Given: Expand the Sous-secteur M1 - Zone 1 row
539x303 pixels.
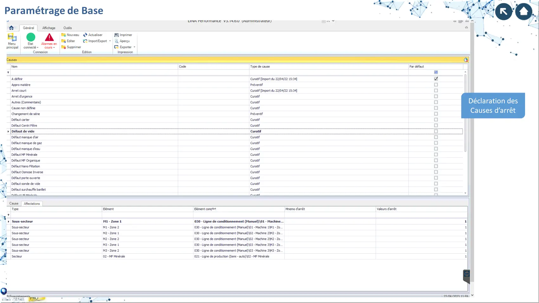Looking at the screenshot, I should point(9,222).
